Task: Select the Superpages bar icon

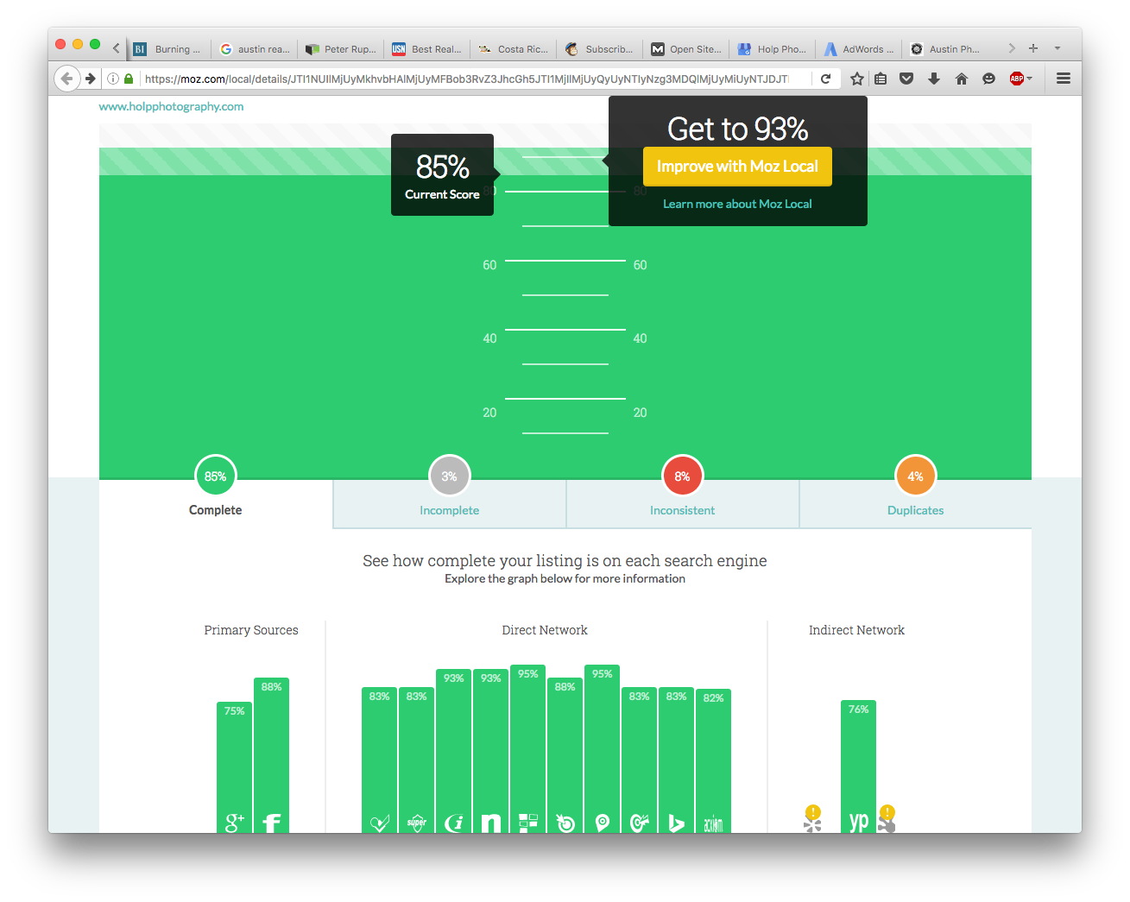Action: (x=417, y=823)
